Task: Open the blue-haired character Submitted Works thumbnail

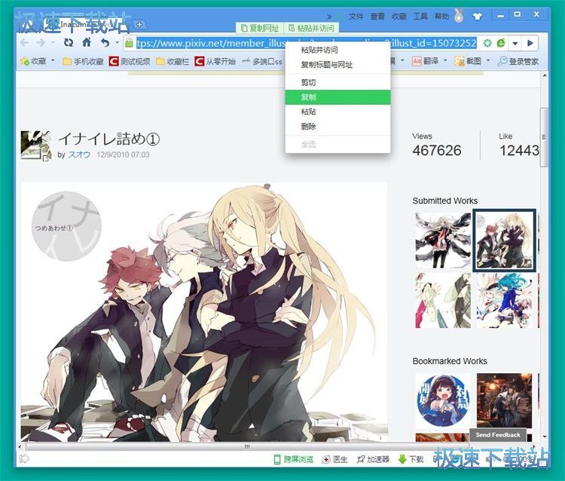Action: [x=504, y=301]
